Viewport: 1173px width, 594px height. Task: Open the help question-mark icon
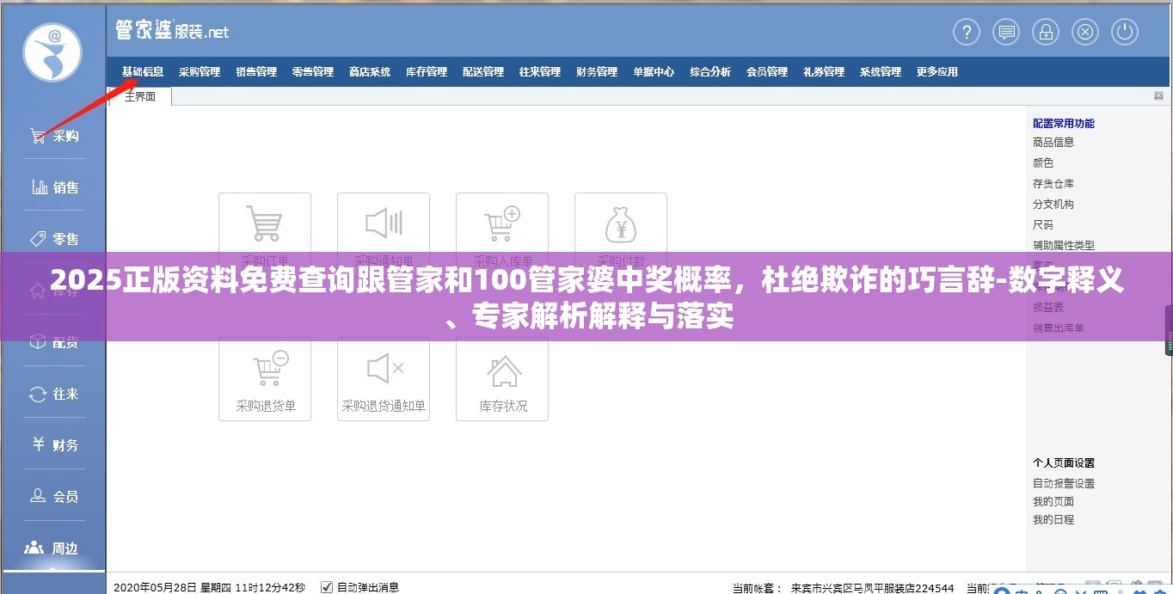967,33
